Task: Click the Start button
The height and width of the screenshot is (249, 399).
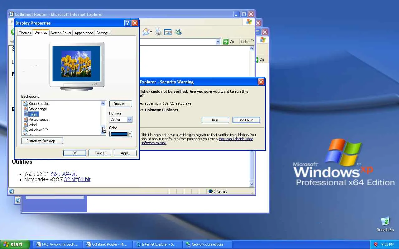Action: (15, 244)
